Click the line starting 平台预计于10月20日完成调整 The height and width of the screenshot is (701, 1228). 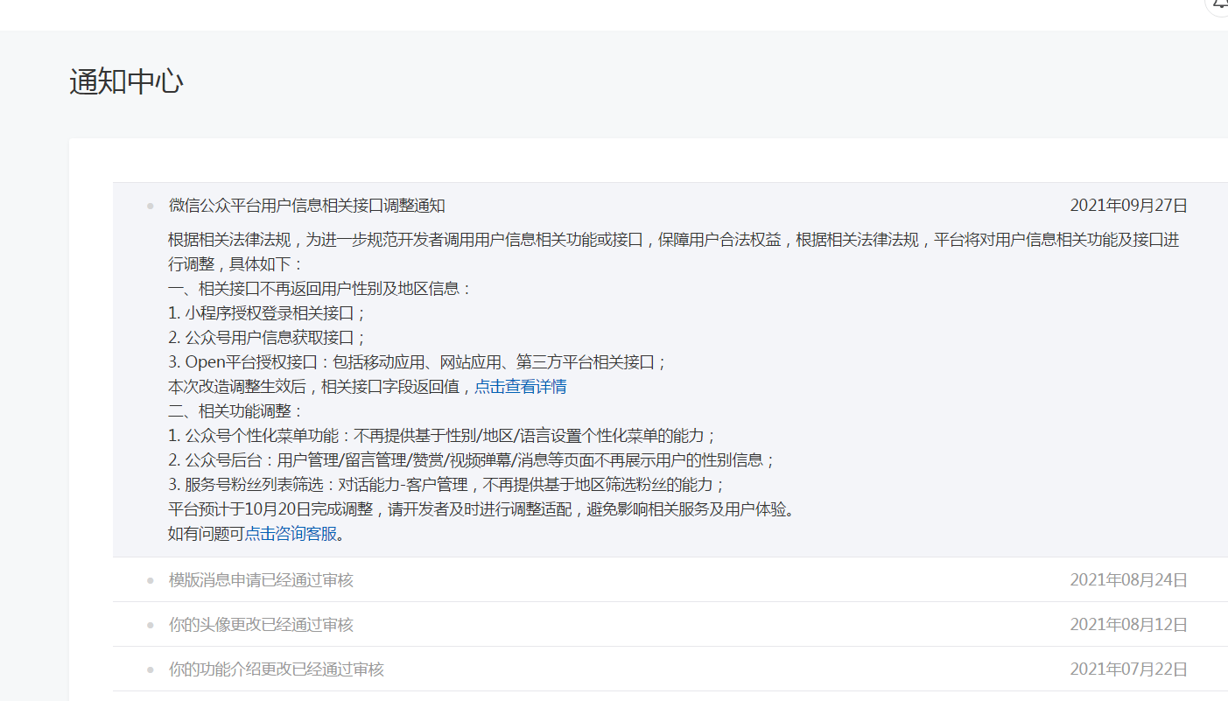481,509
